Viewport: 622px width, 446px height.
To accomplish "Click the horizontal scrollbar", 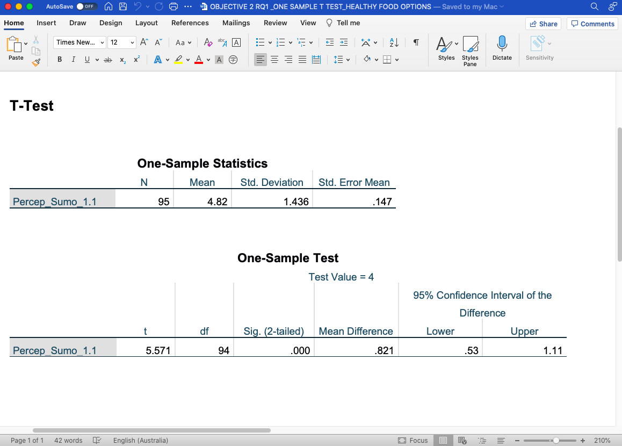I will [151, 430].
